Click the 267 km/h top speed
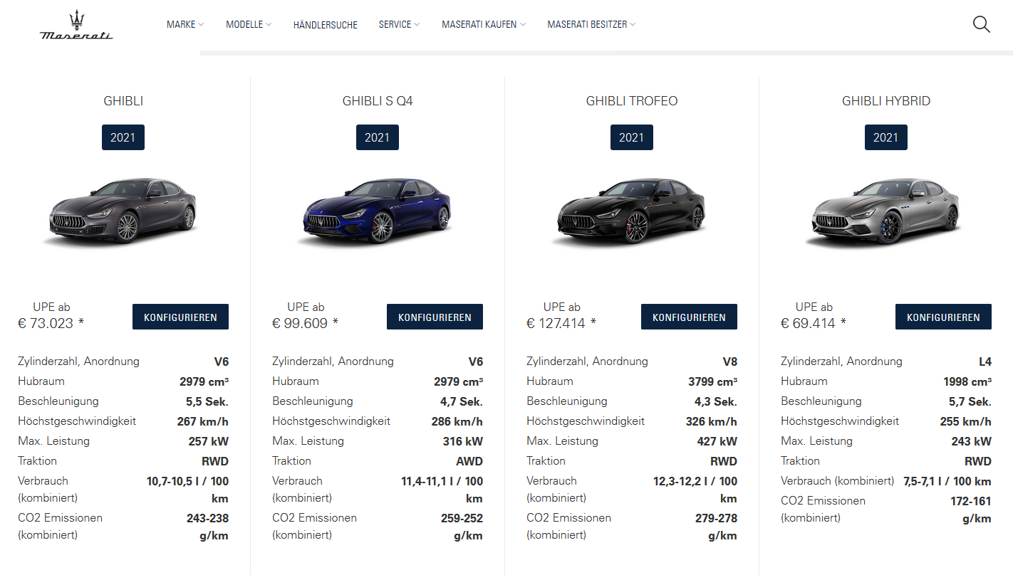This screenshot has height=575, width=1013. point(203,421)
